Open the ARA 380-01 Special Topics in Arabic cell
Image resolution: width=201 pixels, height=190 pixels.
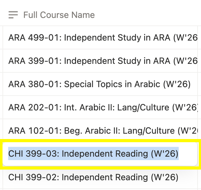100,84
